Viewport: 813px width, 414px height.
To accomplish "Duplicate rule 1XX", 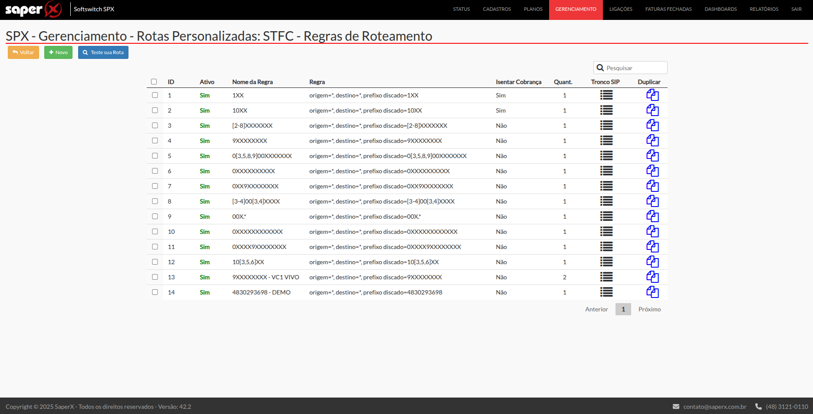I will (x=652, y=95).
